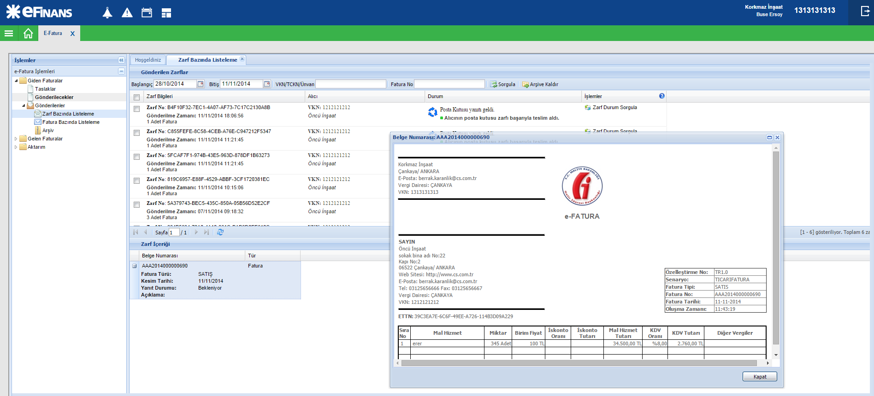
Task: Open the Başlangıç date picker
Action: tap(201, 84)
